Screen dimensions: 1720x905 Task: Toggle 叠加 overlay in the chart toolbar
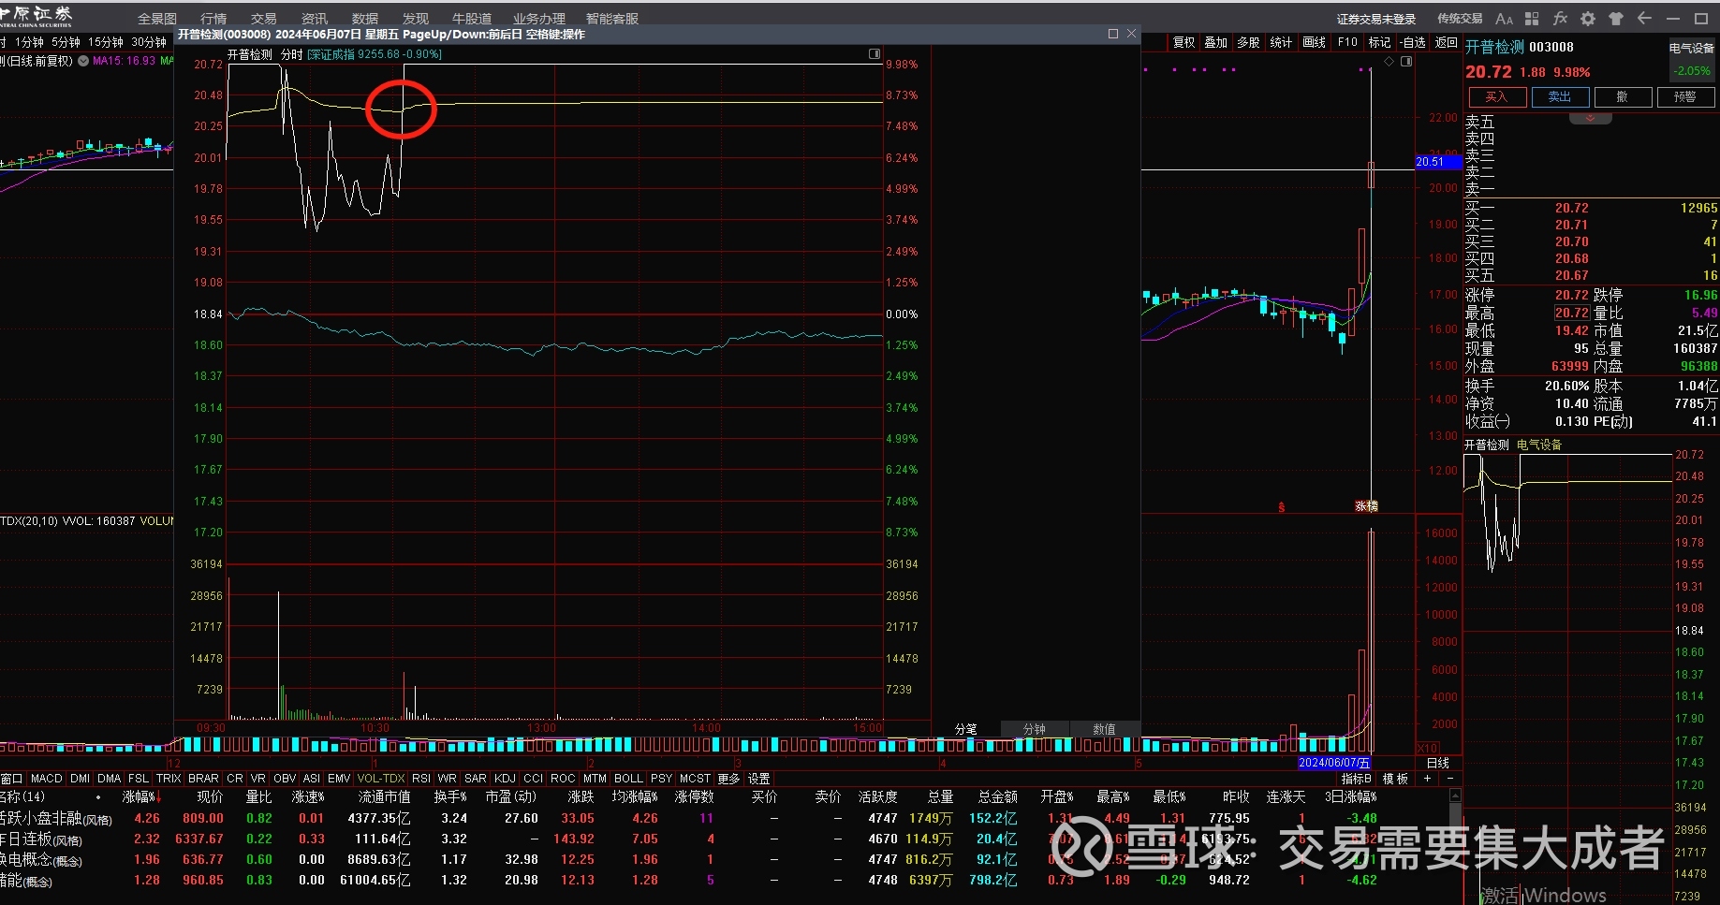1215,43
